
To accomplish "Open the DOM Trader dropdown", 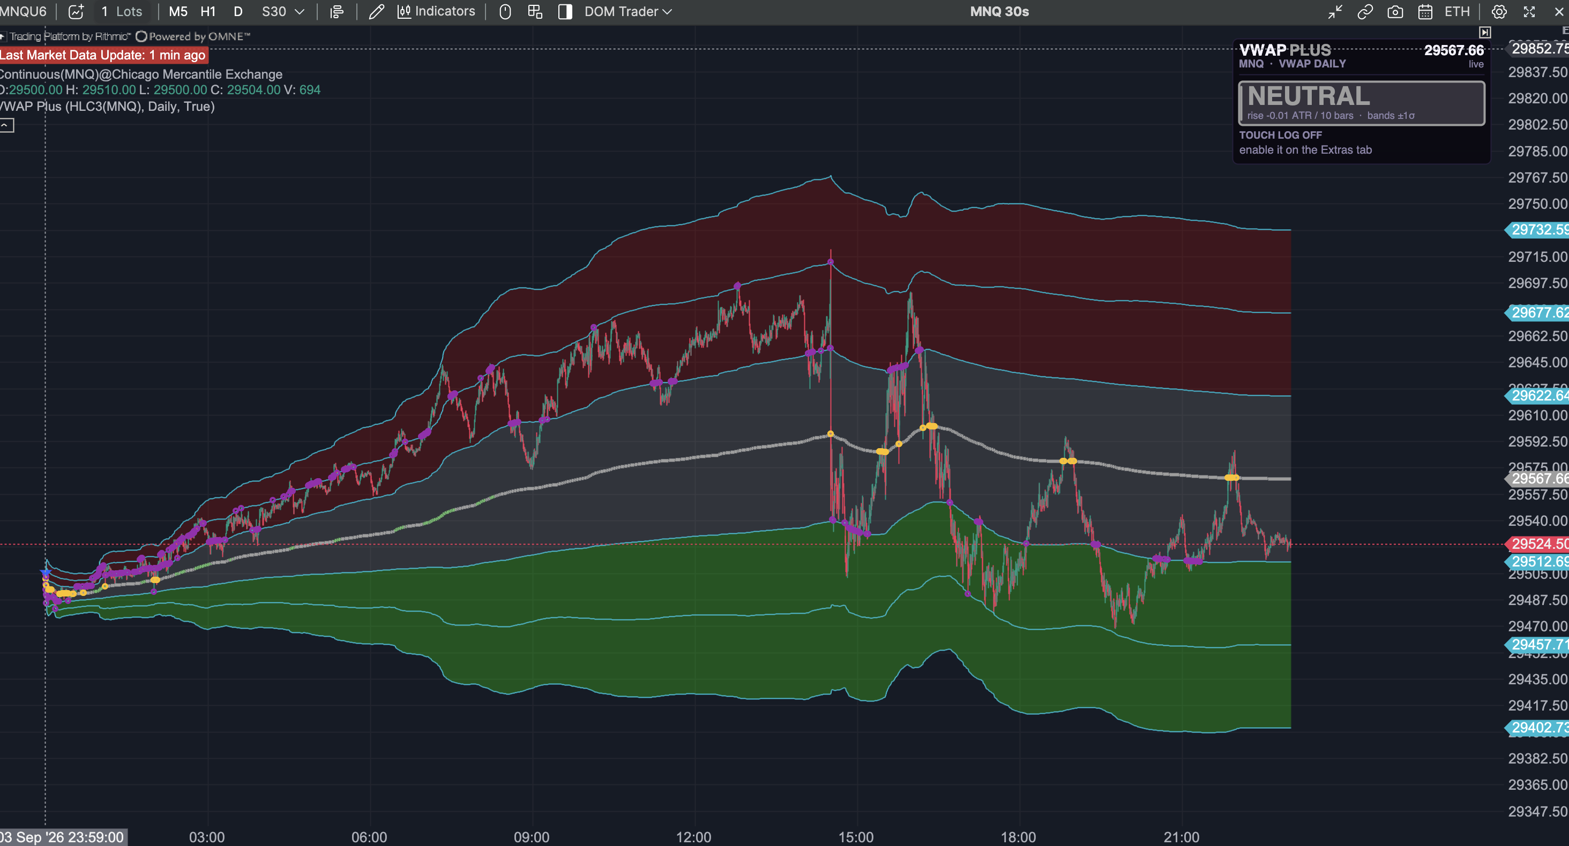I will point(628,12).
